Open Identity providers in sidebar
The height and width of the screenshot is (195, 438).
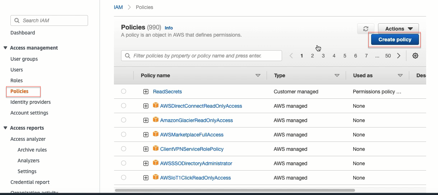pos(31,102)
